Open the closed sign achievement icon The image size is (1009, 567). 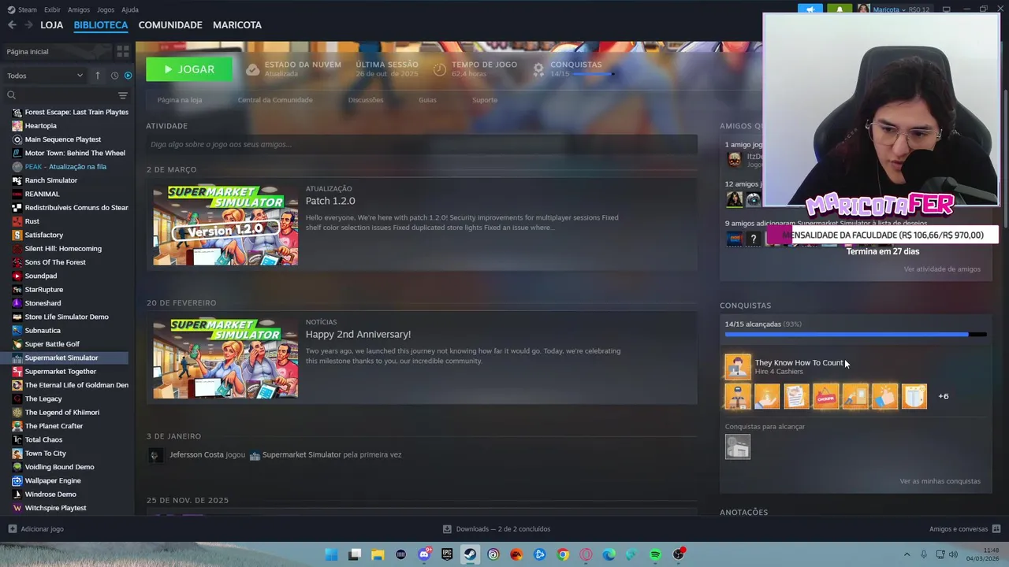click(826, 396)
